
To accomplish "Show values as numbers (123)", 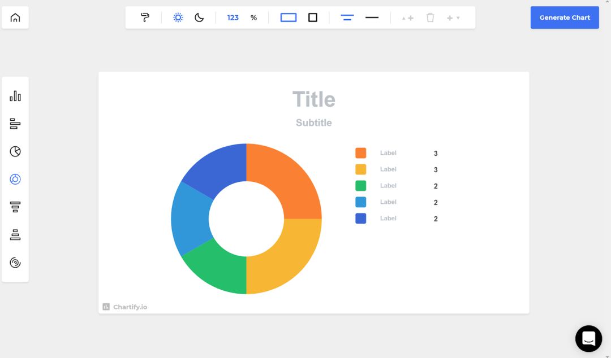I will coord(233,18).
